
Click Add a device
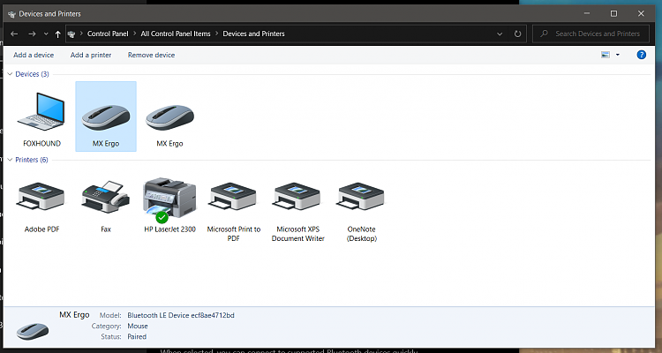[34, 55]
